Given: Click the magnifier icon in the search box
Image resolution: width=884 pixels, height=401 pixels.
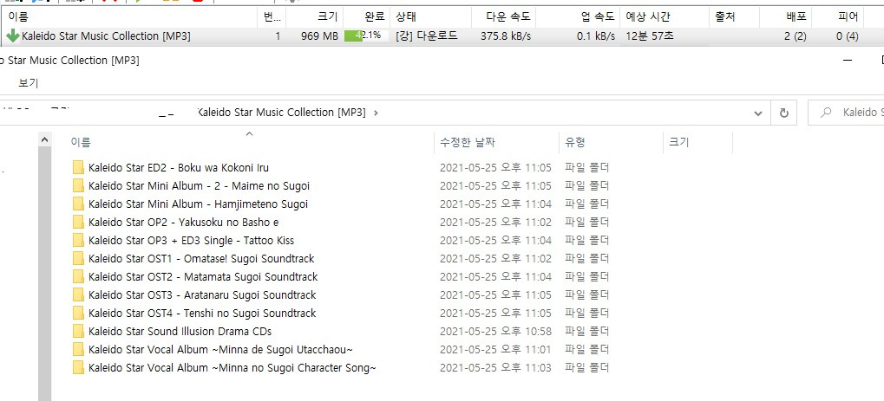Looking at the screenshot, I should pos(826,113).
